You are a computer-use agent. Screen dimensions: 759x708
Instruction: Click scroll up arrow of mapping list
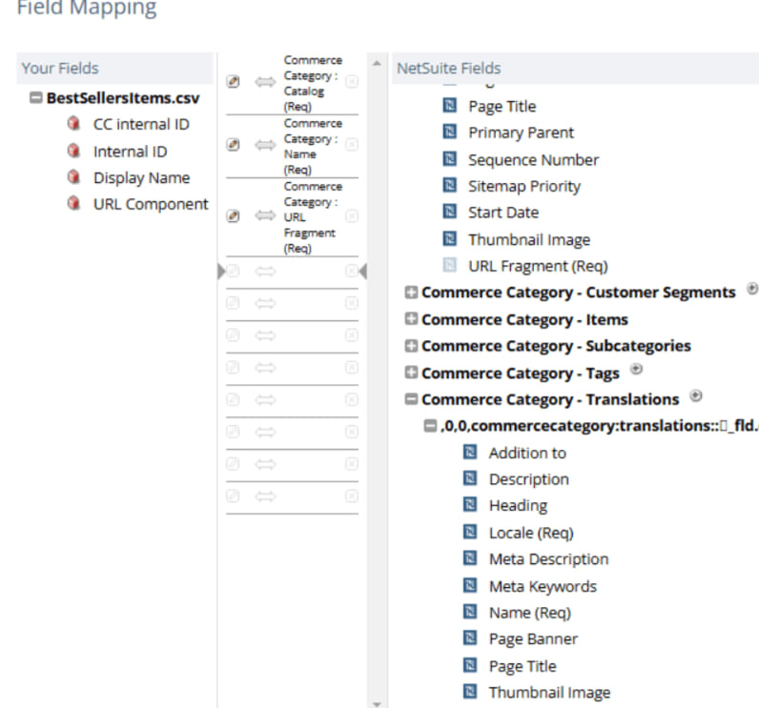tap(377, 64)
